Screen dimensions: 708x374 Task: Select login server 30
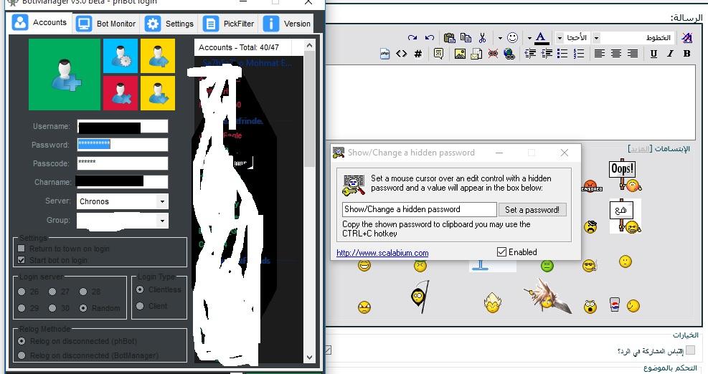tap(52, 308)
